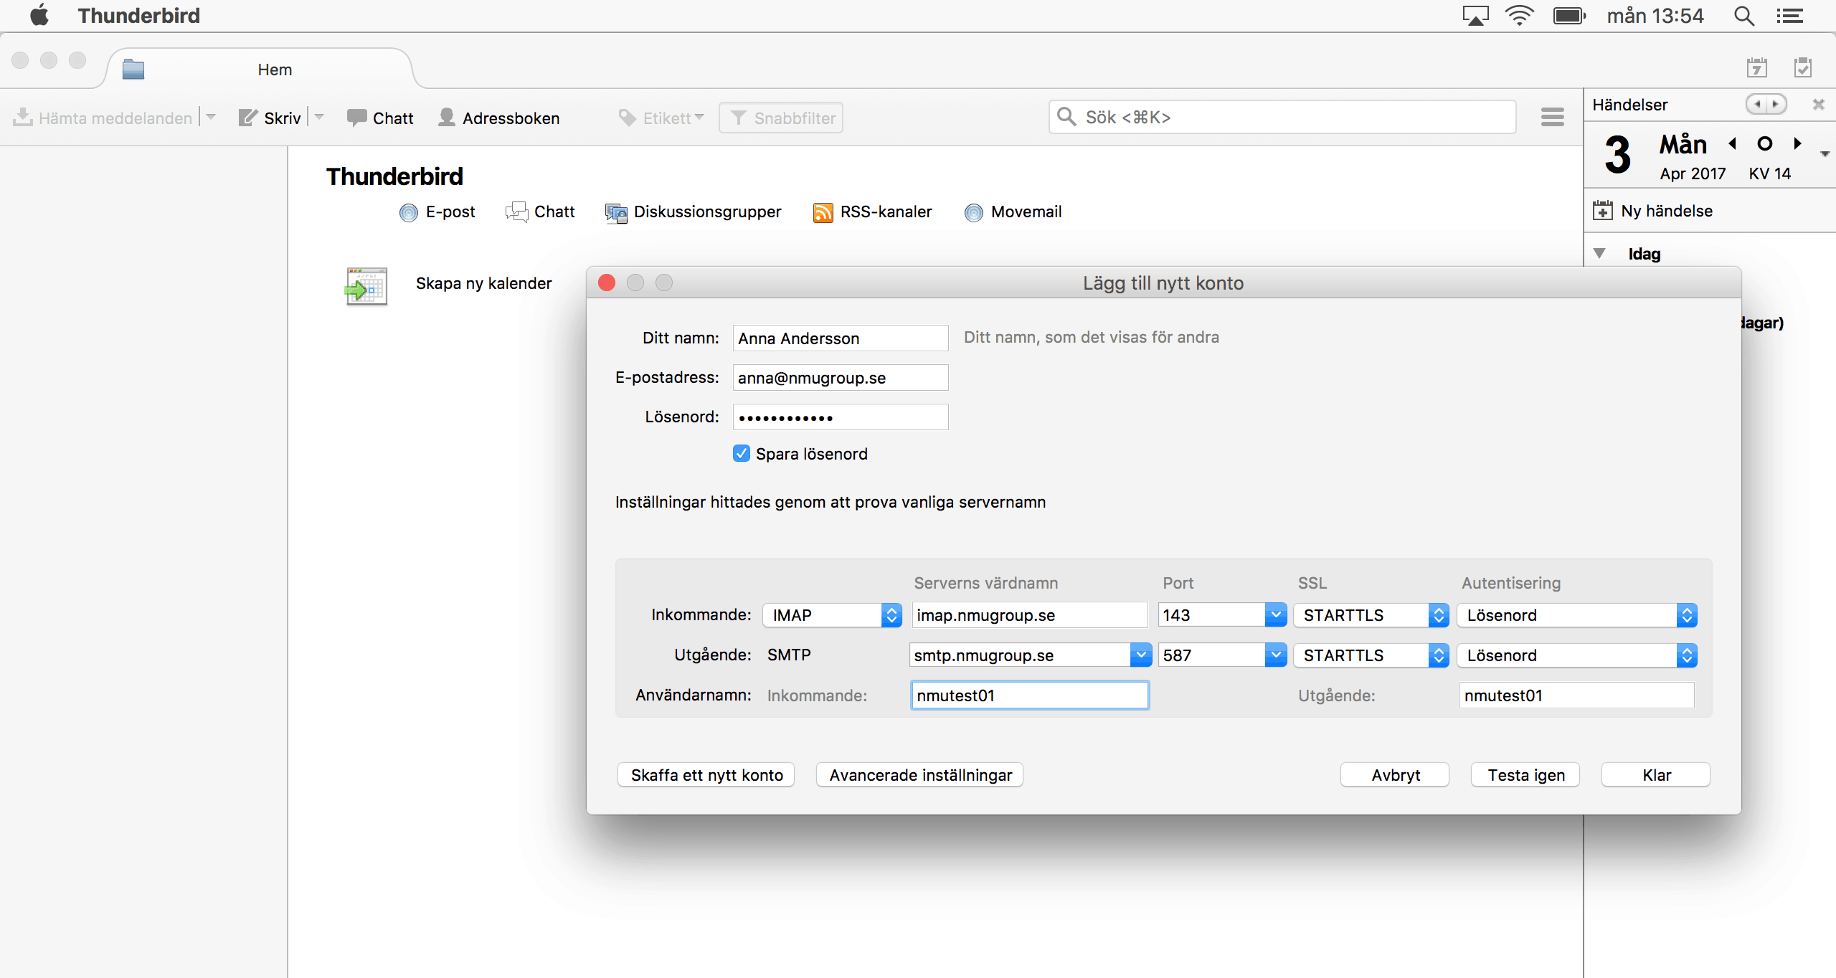Viewport: 1836px width, 978px height.
Task: Focus the Lösenord password field
Action: point(841,417)
